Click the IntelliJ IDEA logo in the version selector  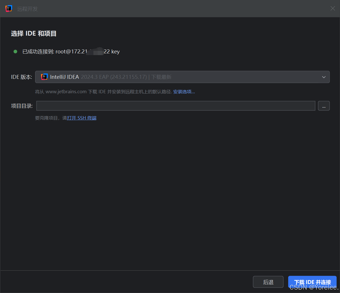point(44,77)
